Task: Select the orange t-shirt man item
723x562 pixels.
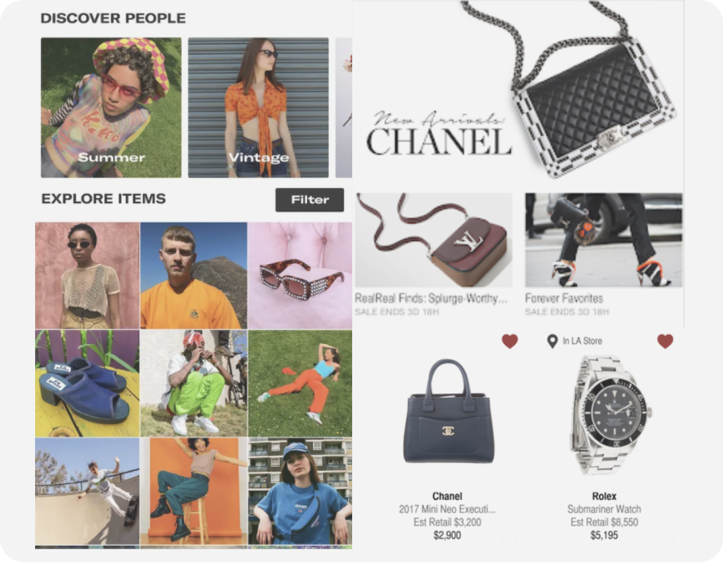Action: (194, 275)
